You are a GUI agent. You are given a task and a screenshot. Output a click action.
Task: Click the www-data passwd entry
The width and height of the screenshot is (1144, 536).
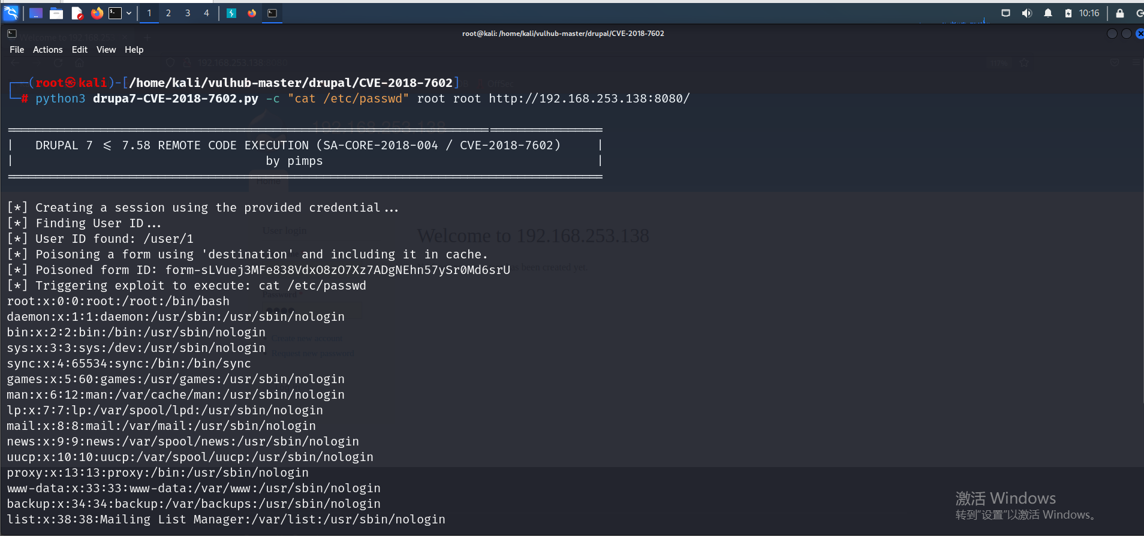click(194, 488)
